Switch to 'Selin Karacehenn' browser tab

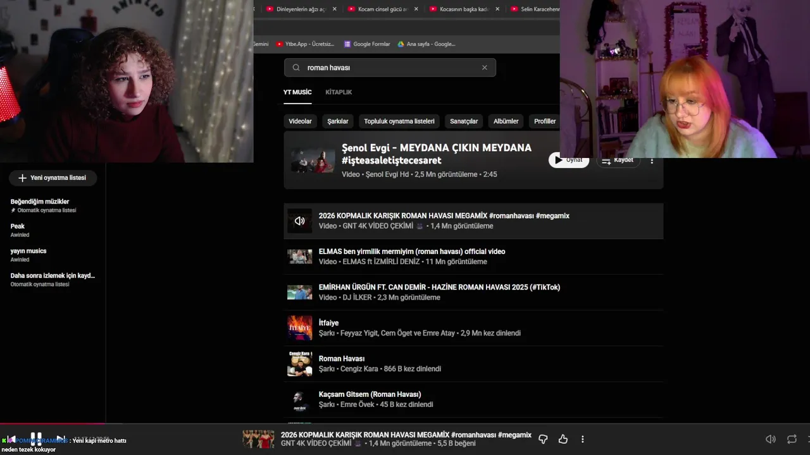click(x=535, y=9)
